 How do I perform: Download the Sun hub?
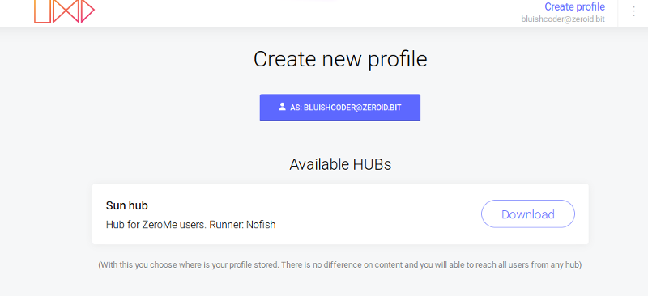coord(528,214)
